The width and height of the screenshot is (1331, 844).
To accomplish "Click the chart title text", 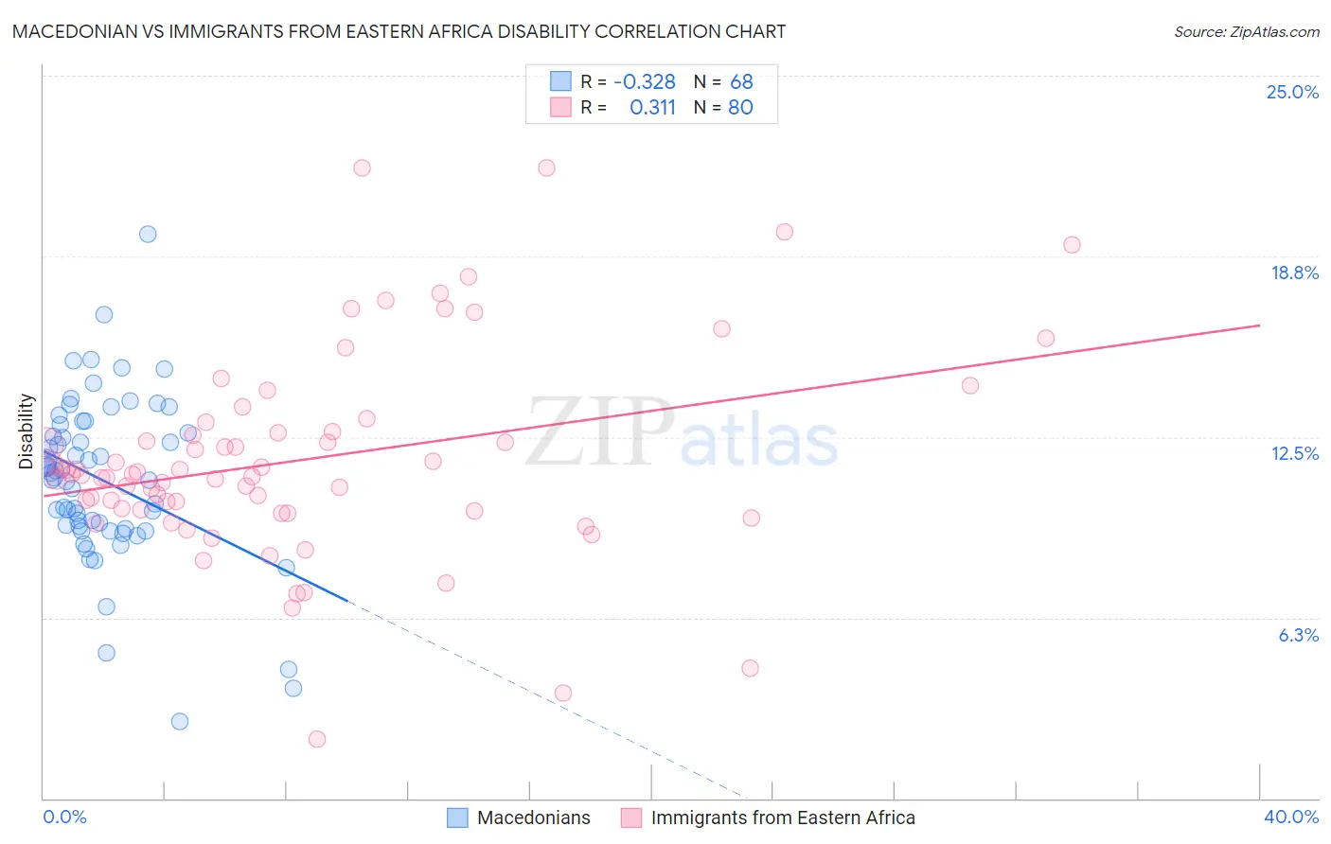I will click(x=399, y=31).
